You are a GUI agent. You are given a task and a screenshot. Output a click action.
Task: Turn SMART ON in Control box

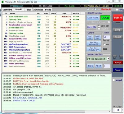click(90, 37)
